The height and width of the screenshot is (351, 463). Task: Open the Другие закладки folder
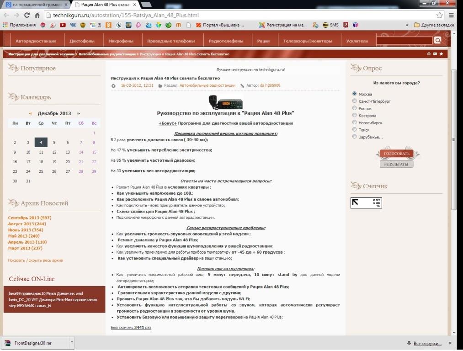coord(434,25)
